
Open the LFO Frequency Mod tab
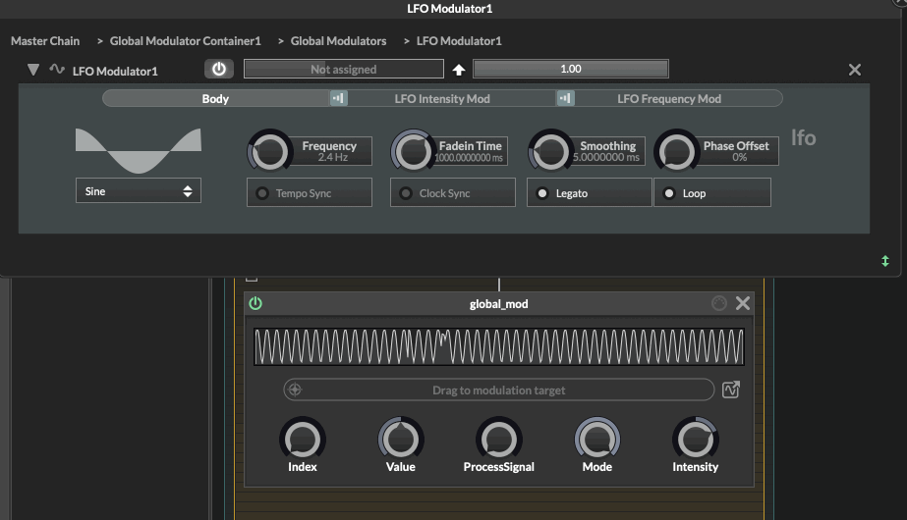669,99
